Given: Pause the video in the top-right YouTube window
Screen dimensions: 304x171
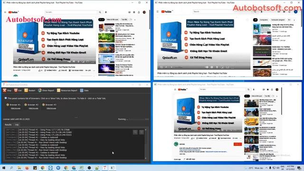Looking at the screenshot, I should pos(161,67).
